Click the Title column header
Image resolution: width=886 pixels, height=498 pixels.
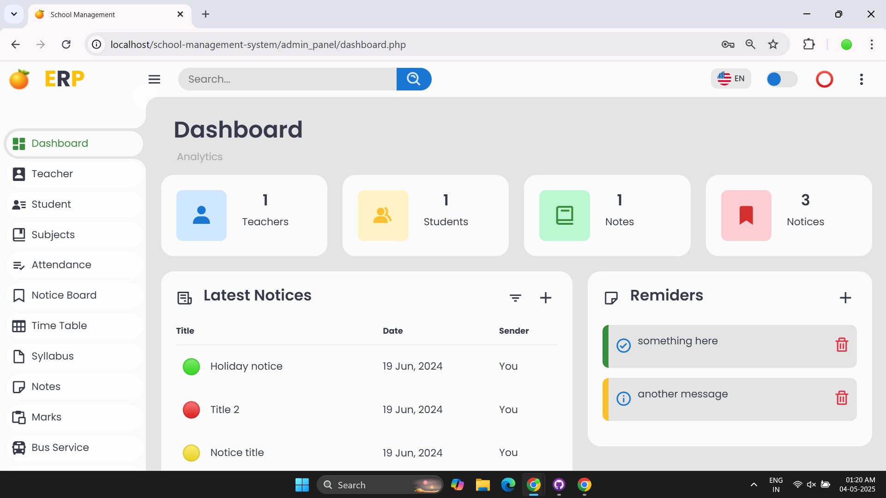click(185, 331)
